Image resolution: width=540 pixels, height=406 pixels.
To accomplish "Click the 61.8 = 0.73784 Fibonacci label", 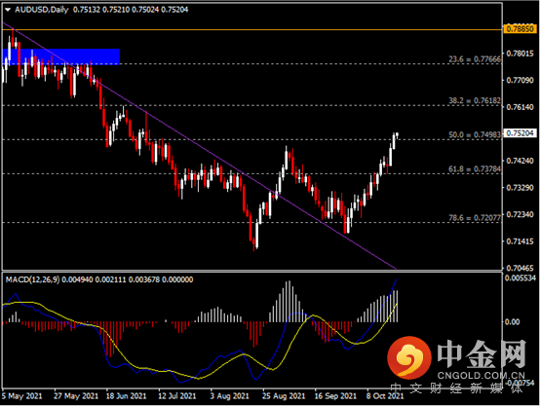I will pyautogui.click(x=475, y=169).
